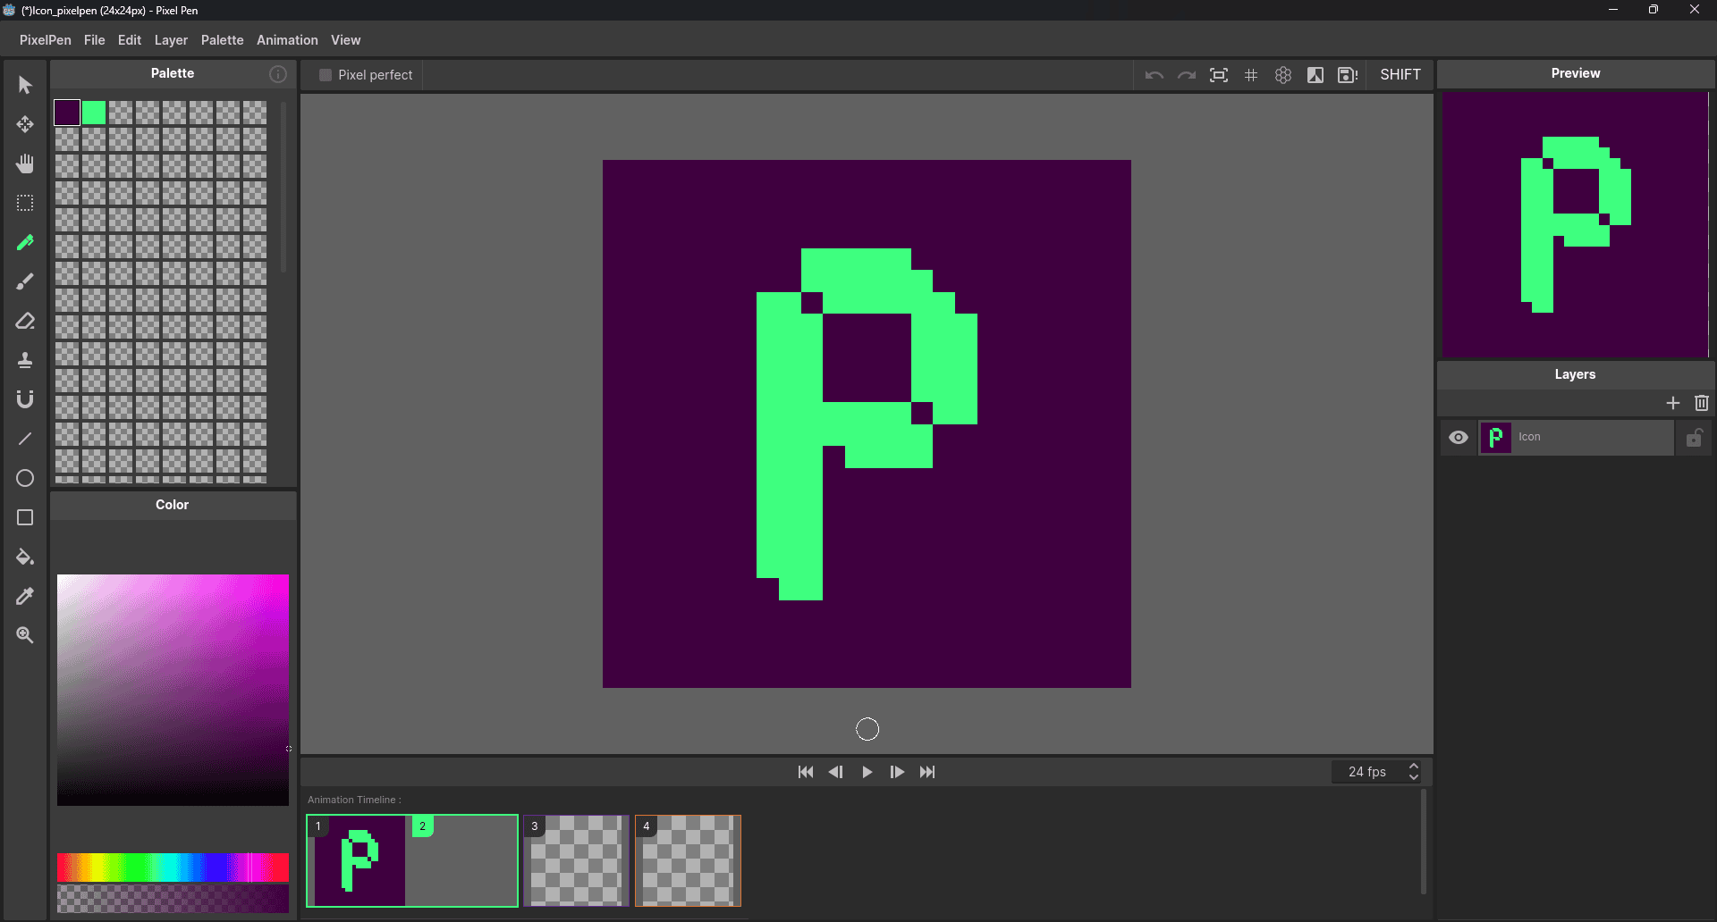Jump to first animation frame
1717x922 pixels.
click(806, 772)
